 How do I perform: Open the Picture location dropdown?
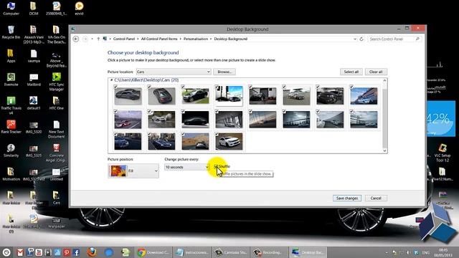tap(174, 72)
